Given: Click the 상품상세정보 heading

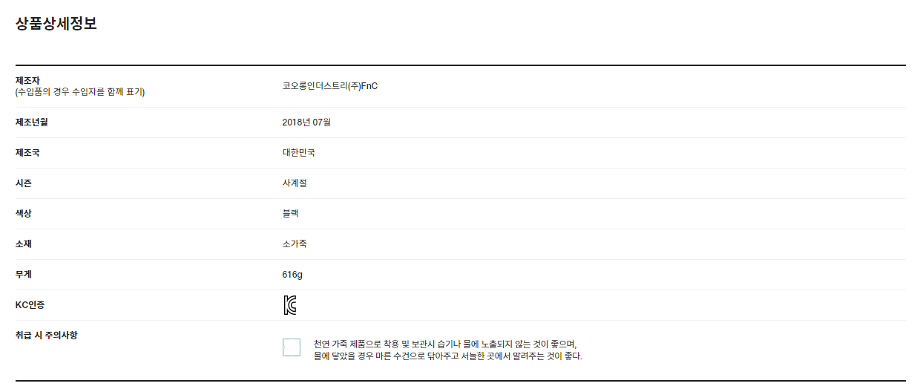Looking at the screenshot, I should click(x=56, y=24).
